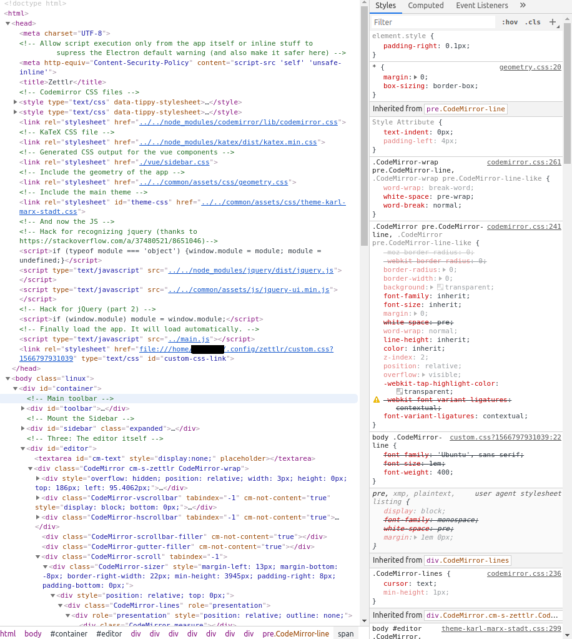This screenshot has width=572, height=639.
Task: Select the meta charset UTF-8 line
Action: pyautogui.click(x=64, y=33)
